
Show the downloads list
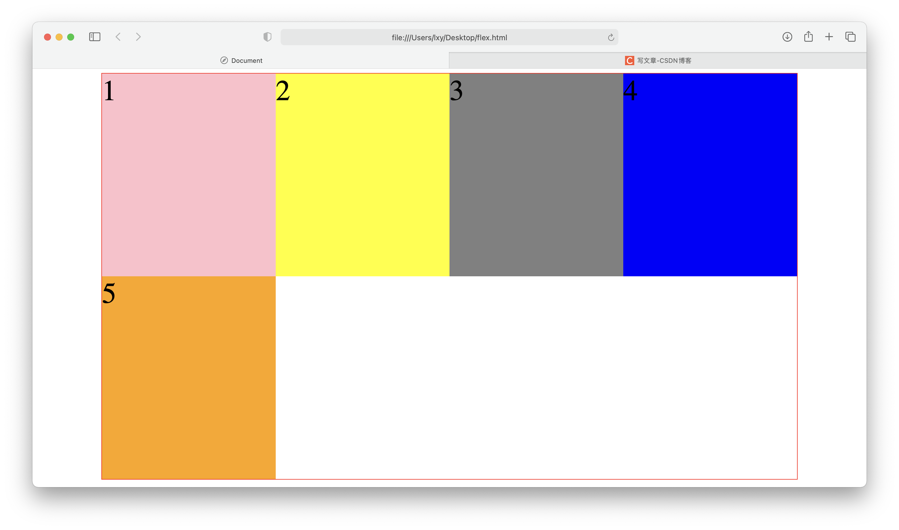click(787, 37)
